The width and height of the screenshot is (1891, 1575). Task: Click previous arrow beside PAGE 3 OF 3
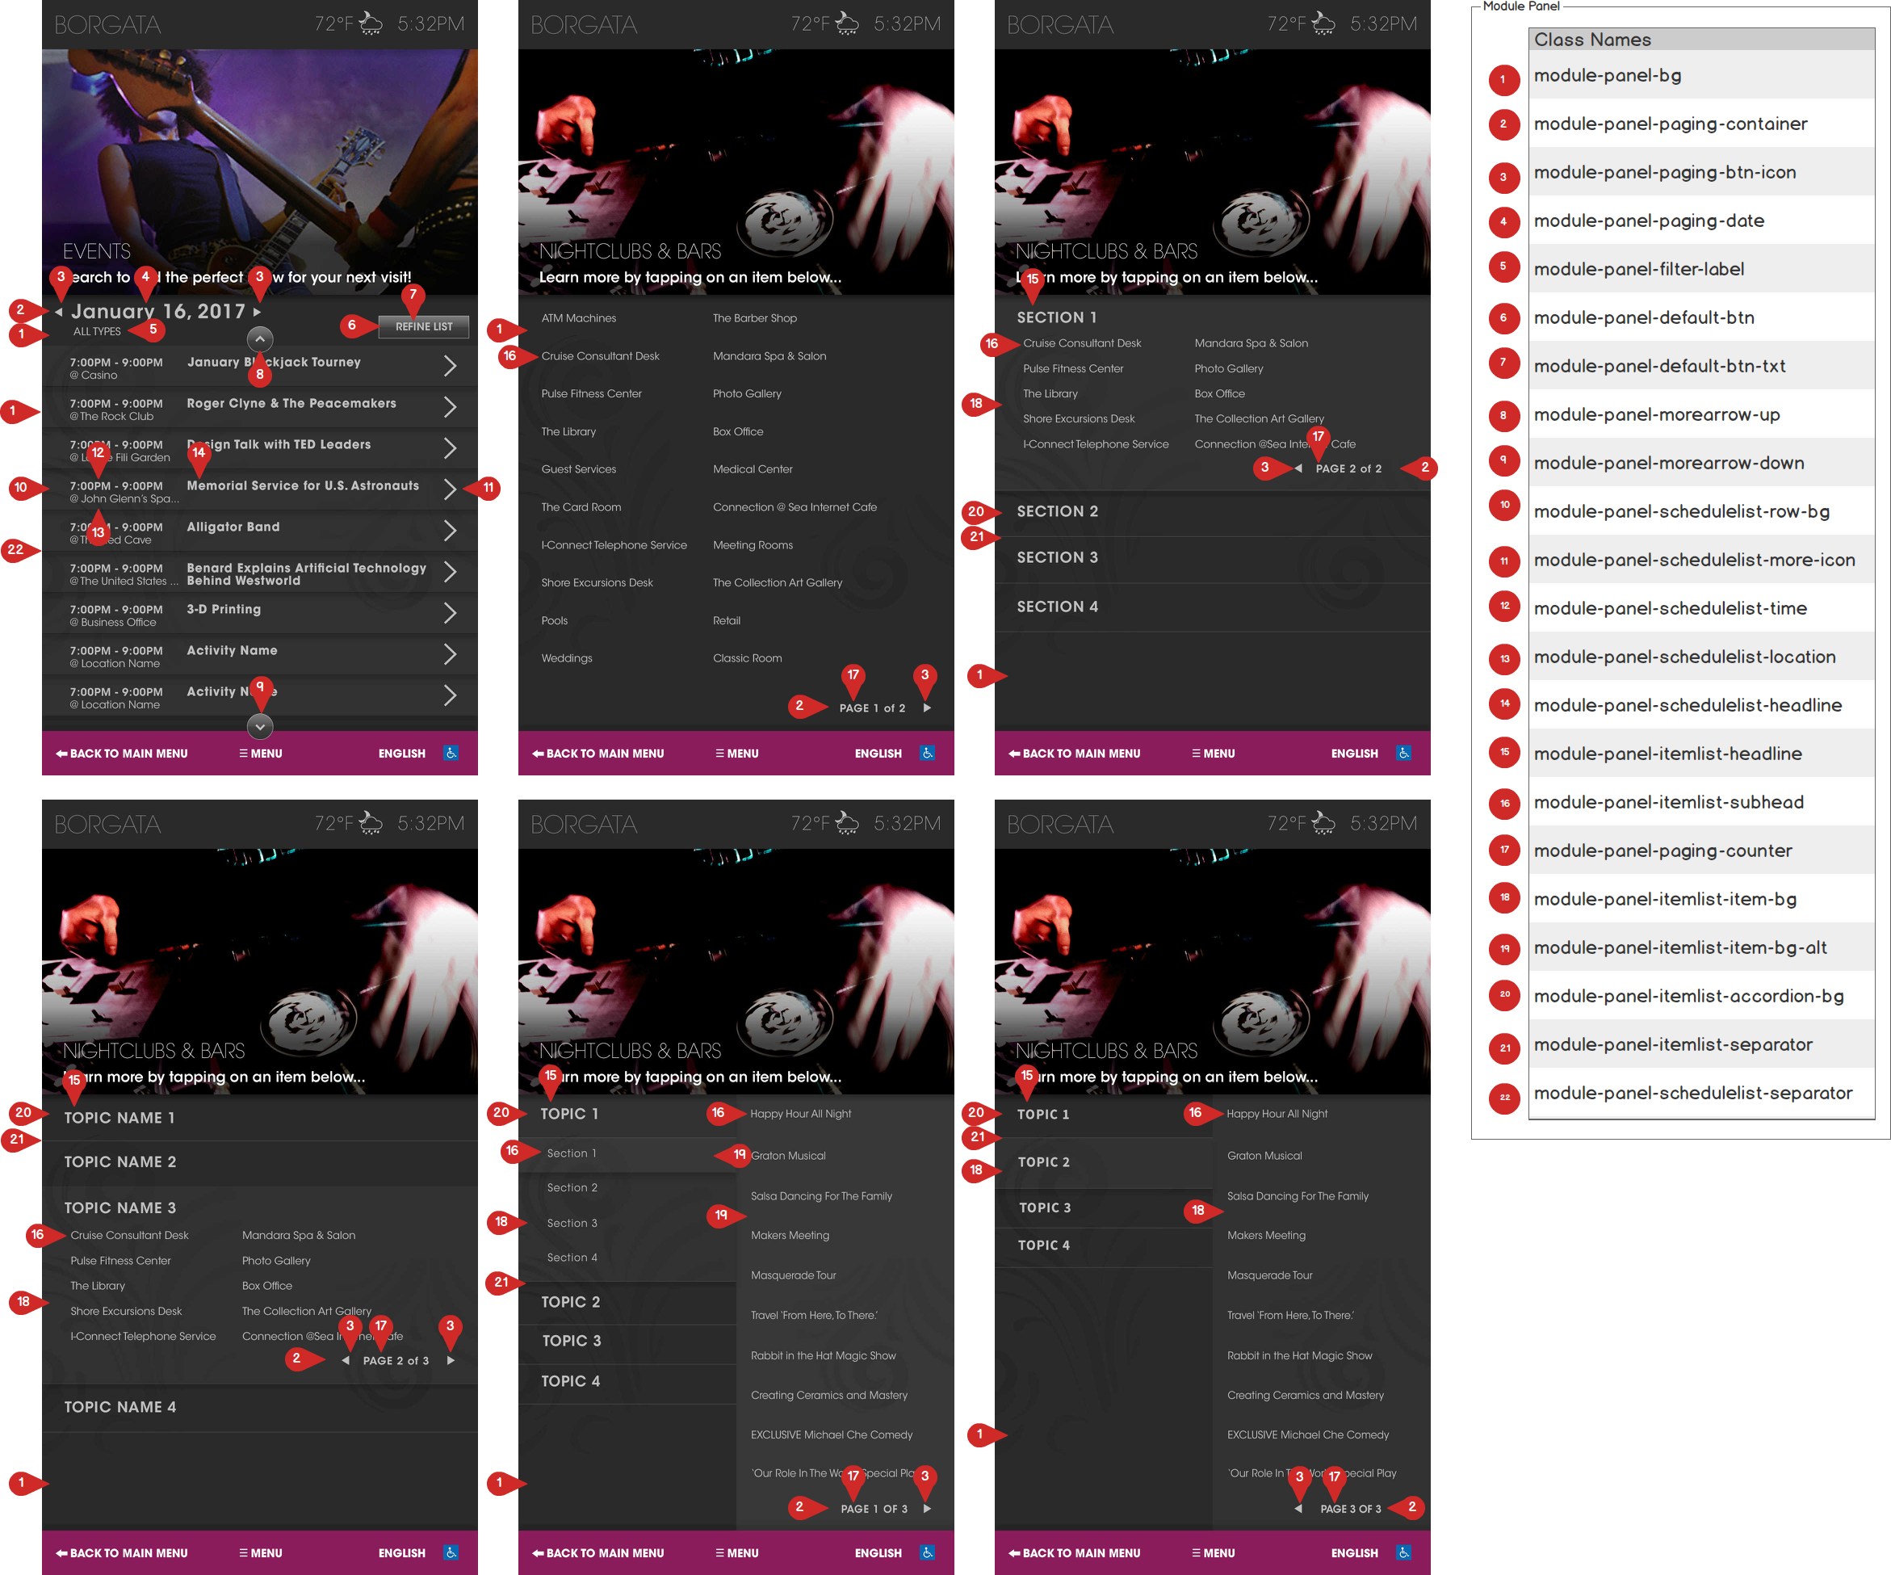coord(1298,1508)
